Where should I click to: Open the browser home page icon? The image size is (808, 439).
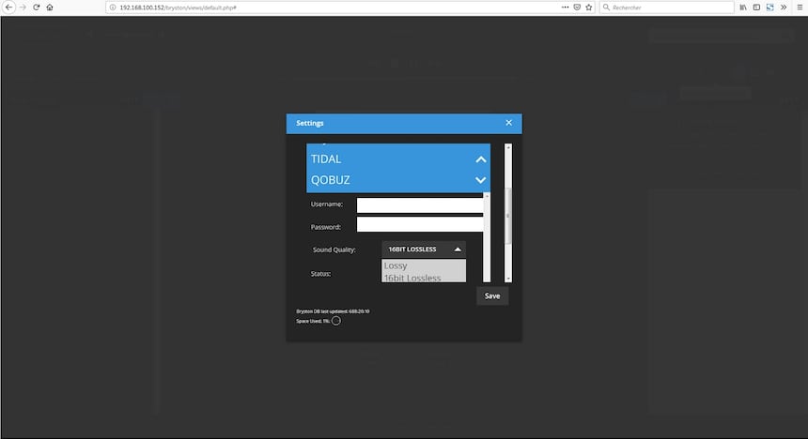50,8
